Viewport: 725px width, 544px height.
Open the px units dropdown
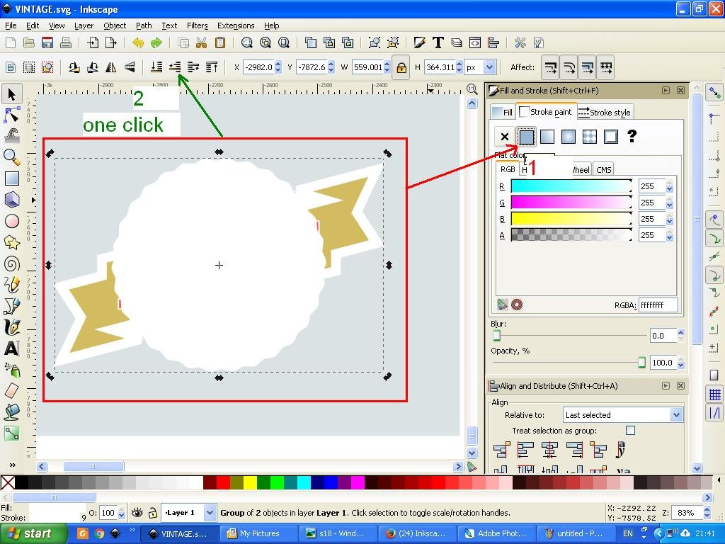click(x=490, y=67)
